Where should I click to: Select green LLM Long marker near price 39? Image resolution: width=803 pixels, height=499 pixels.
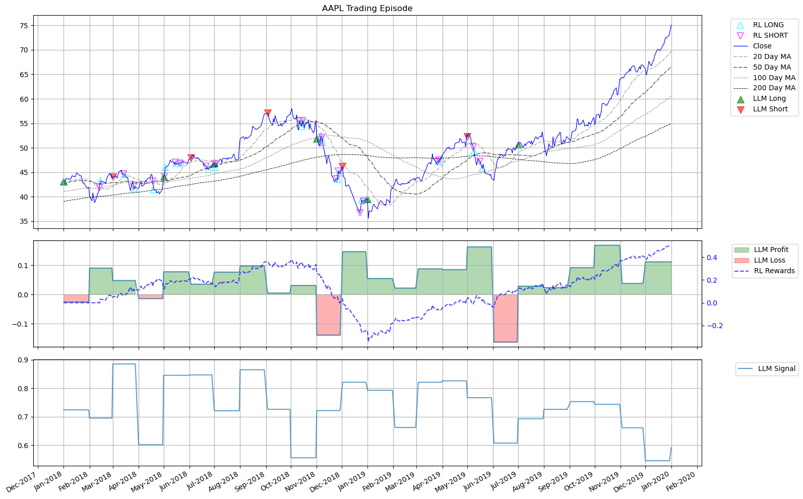click(367, 200)
